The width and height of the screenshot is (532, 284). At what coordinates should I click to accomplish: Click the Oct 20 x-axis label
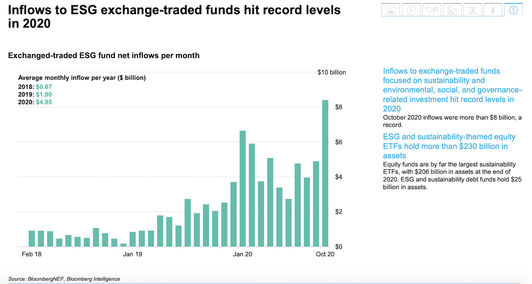(325, 254)
